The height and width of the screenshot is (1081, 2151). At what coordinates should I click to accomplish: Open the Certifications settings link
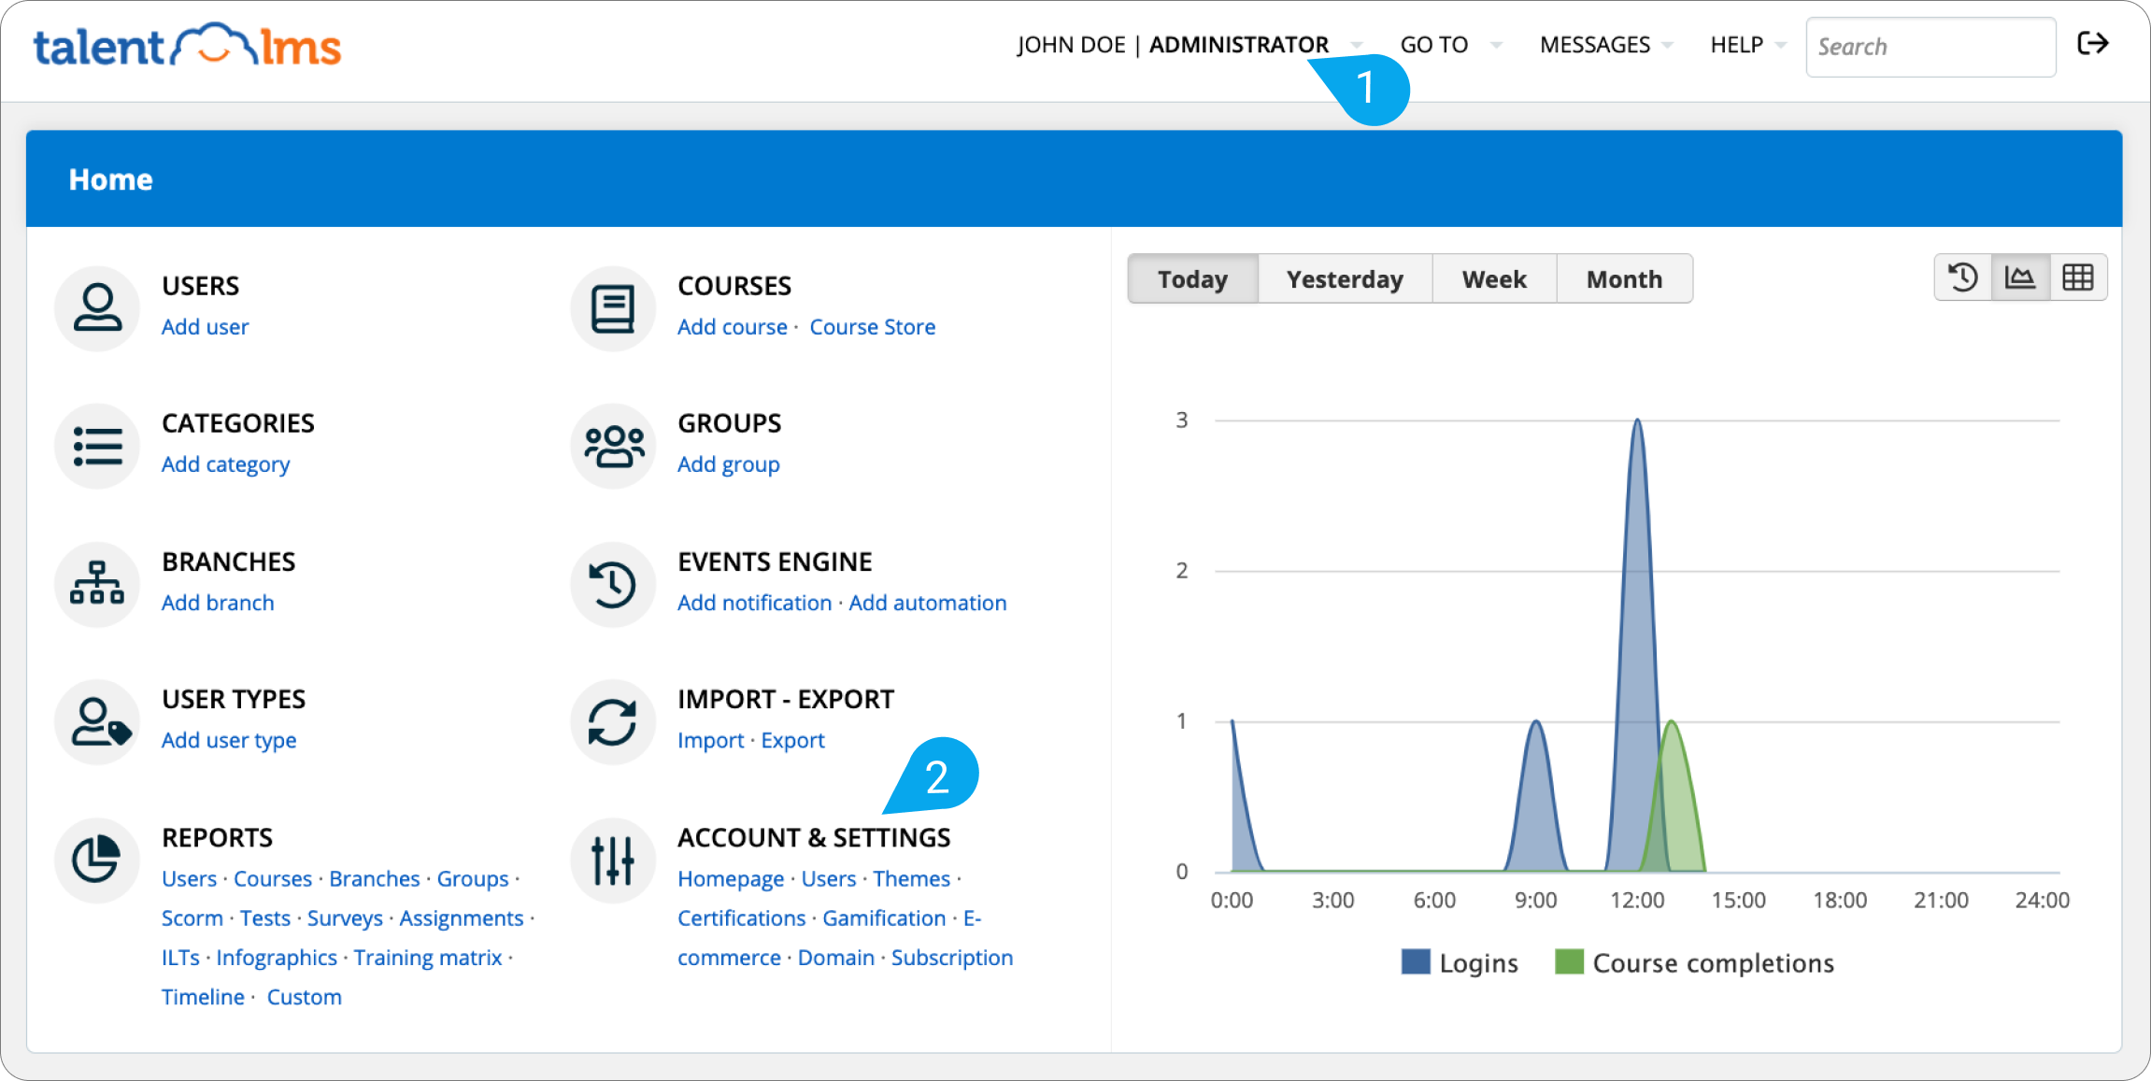(741, 918)
